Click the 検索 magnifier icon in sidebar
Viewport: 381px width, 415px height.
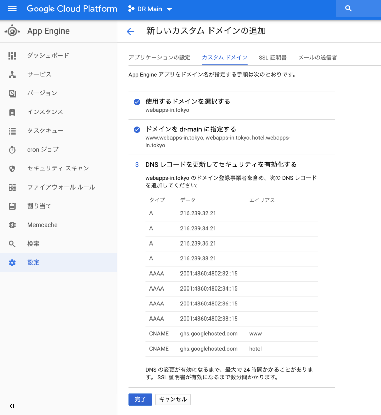tap(12, 244)
